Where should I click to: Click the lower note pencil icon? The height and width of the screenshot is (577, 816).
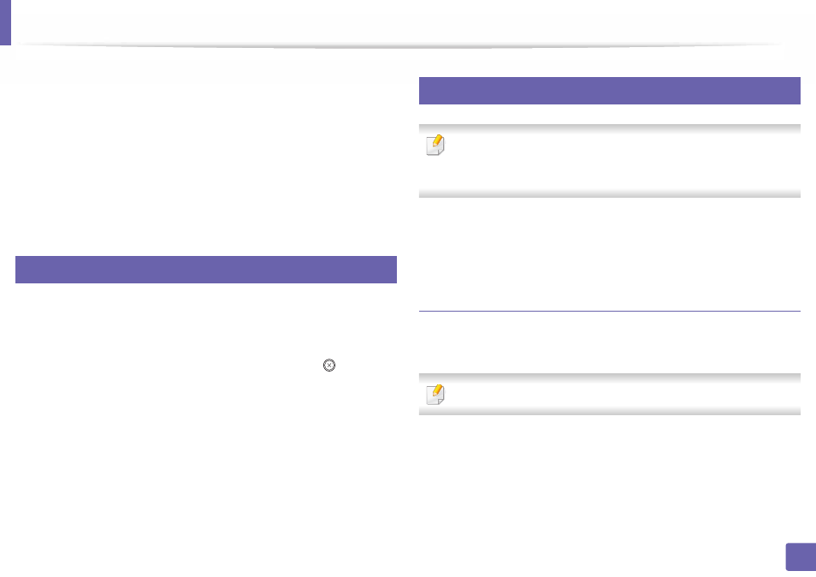tap(435, 394)
